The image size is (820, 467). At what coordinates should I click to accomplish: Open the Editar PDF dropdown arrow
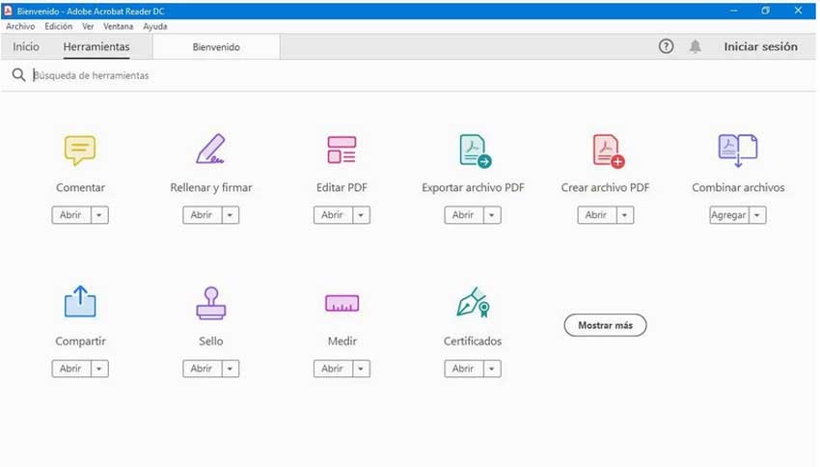tap(361, 215)
